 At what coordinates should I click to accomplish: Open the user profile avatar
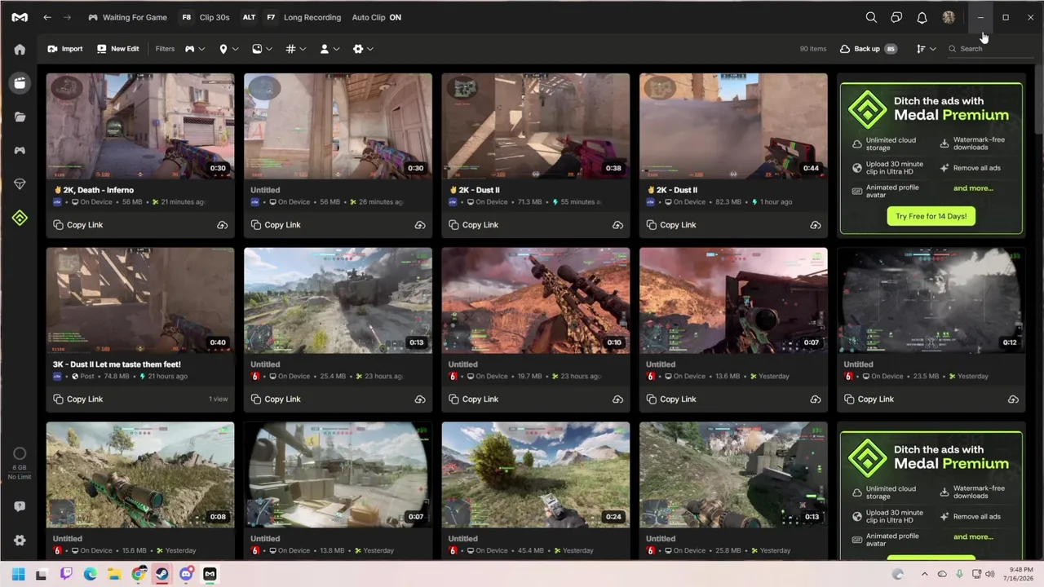coord(948,17)
